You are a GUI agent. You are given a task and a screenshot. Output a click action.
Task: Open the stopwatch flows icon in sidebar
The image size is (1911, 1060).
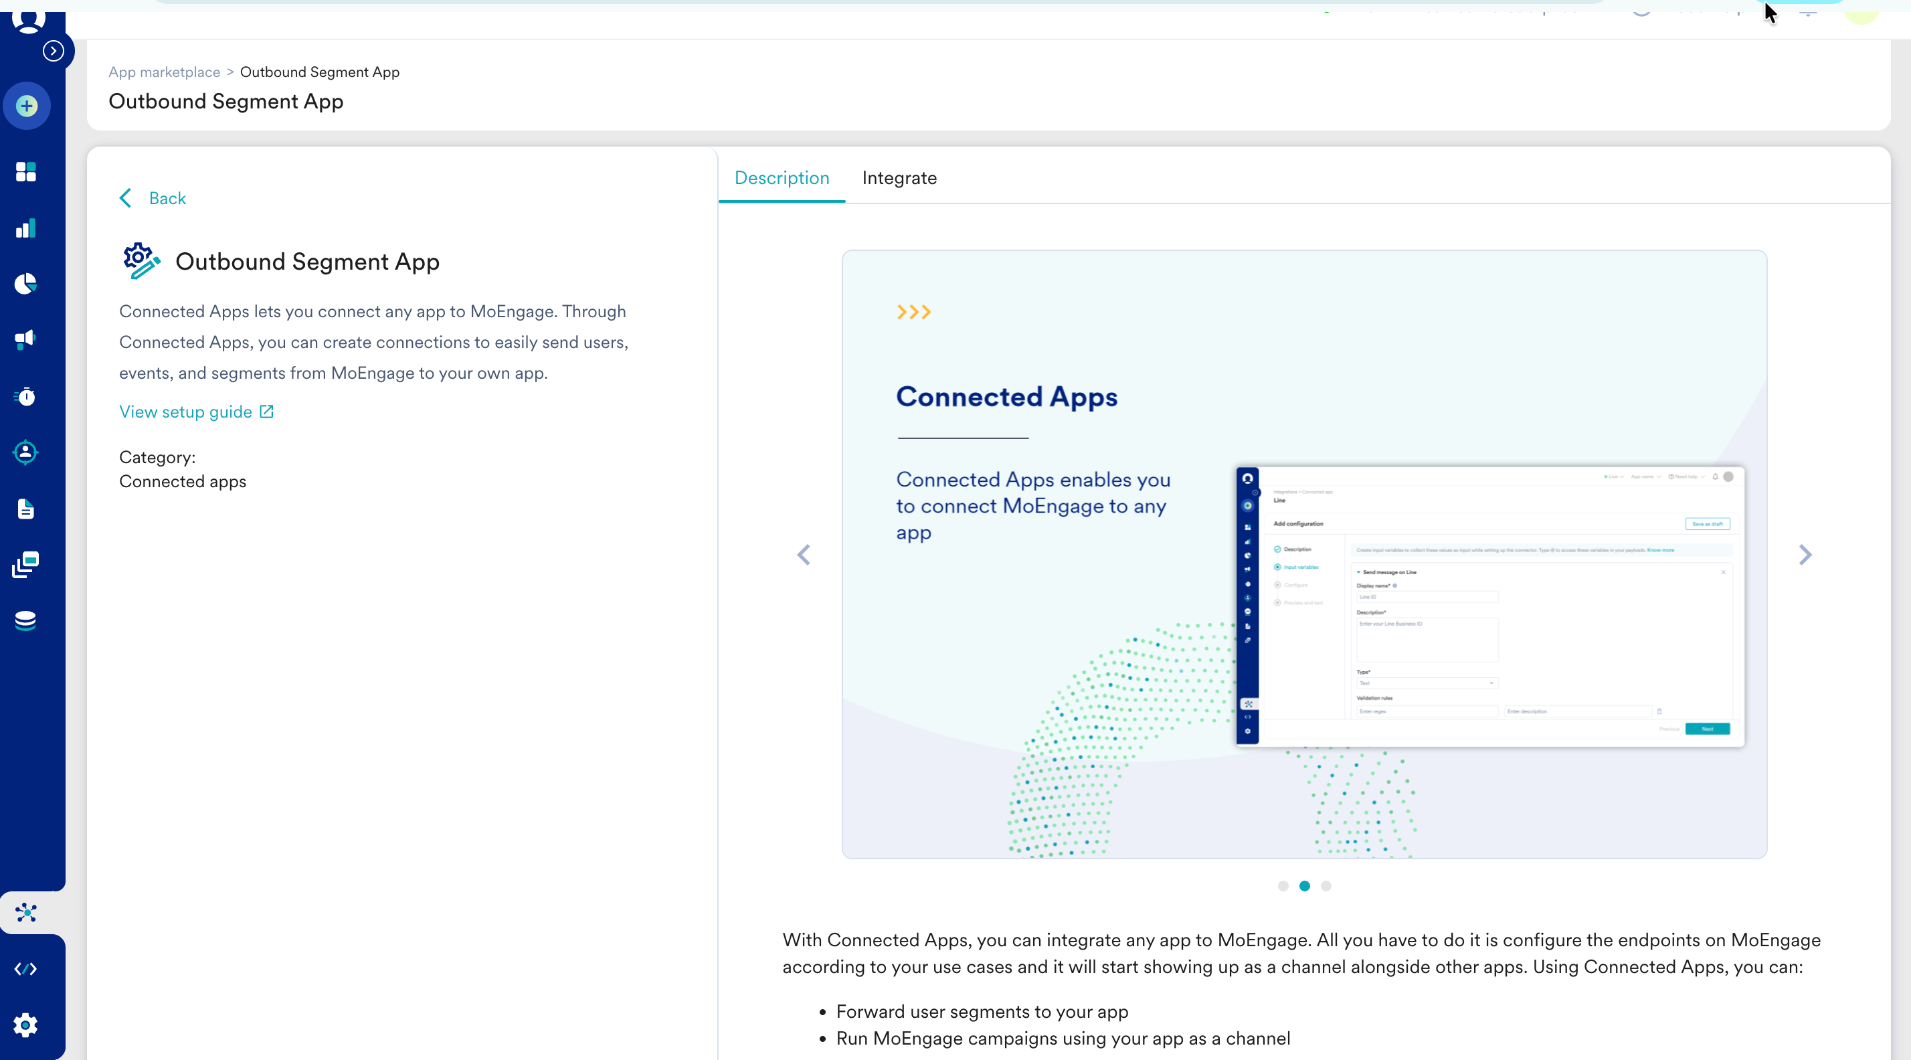26,397
